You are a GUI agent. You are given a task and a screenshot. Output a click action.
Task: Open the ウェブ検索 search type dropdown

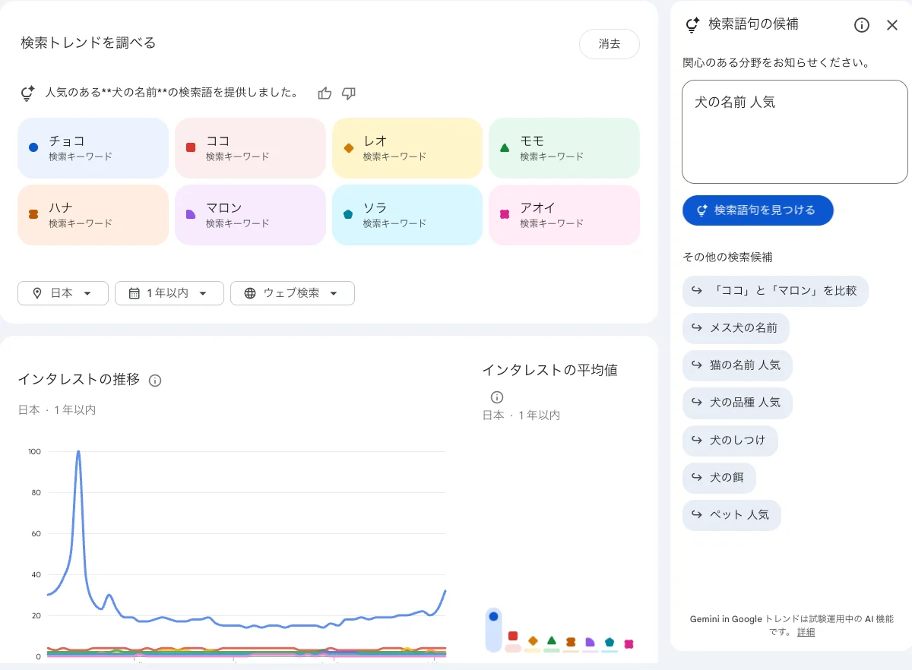(x=292, y=292)
